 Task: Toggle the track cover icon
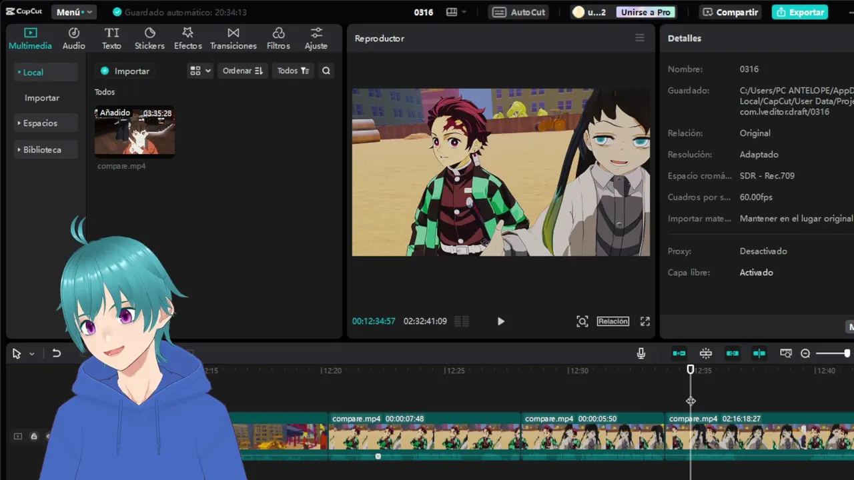(x=18, y=437)
